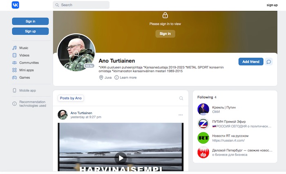This screenshot has width=286, height=174.
Task: Click into the top Search input field
Action: (x=81, y=5)
